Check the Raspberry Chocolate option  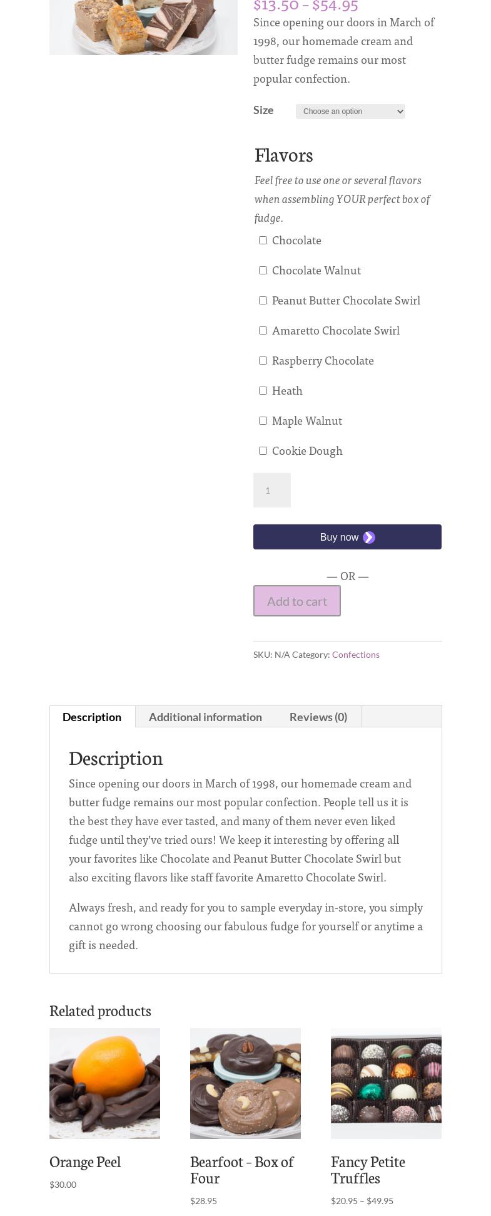263,361
